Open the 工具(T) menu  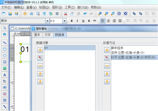pos(70,7)
